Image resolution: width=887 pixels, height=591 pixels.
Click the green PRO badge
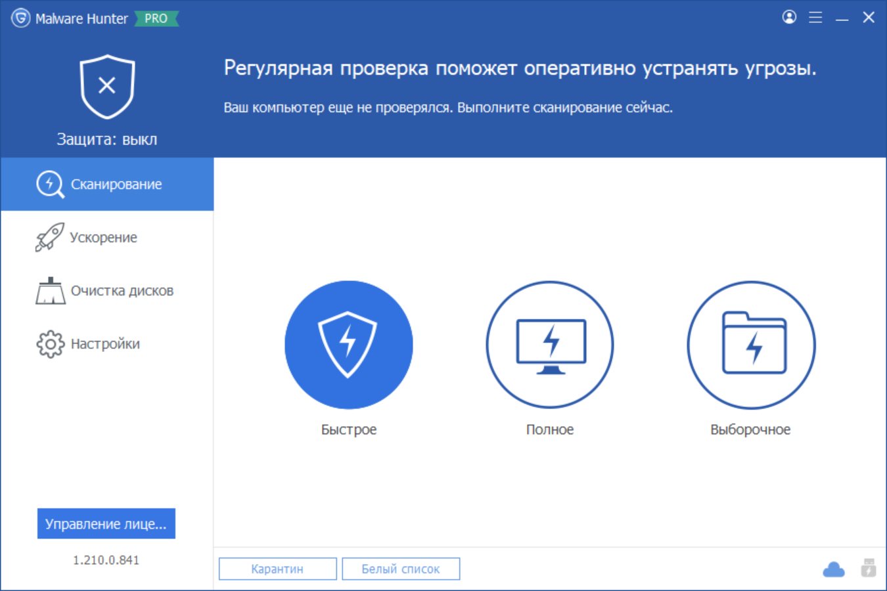click(x=156, y=18)
